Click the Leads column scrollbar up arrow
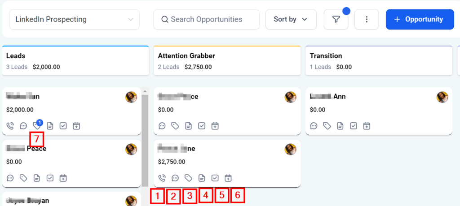Viewport: 460px width, 206px height. pos(145,91)
